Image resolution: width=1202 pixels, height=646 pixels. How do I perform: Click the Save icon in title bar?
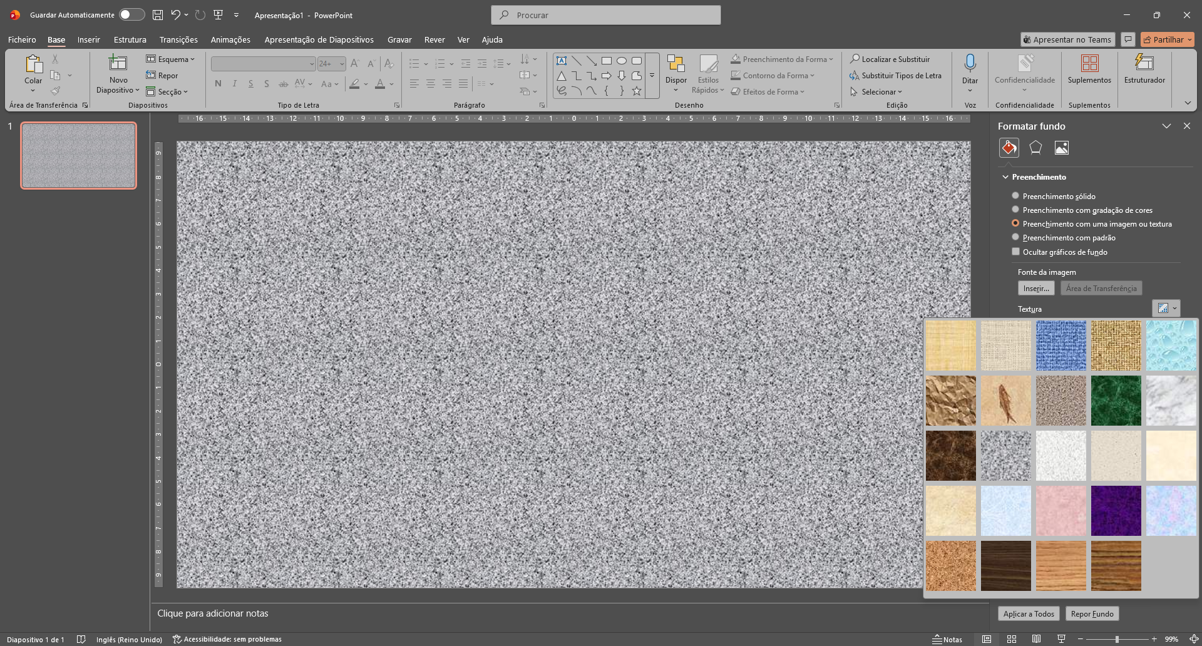(x=158, y=14)
